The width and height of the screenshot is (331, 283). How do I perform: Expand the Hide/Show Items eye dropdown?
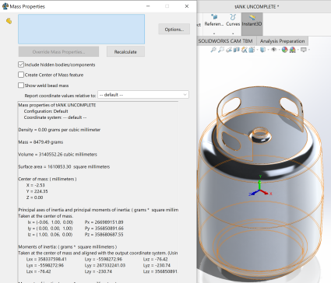click(x=280, y=50)
